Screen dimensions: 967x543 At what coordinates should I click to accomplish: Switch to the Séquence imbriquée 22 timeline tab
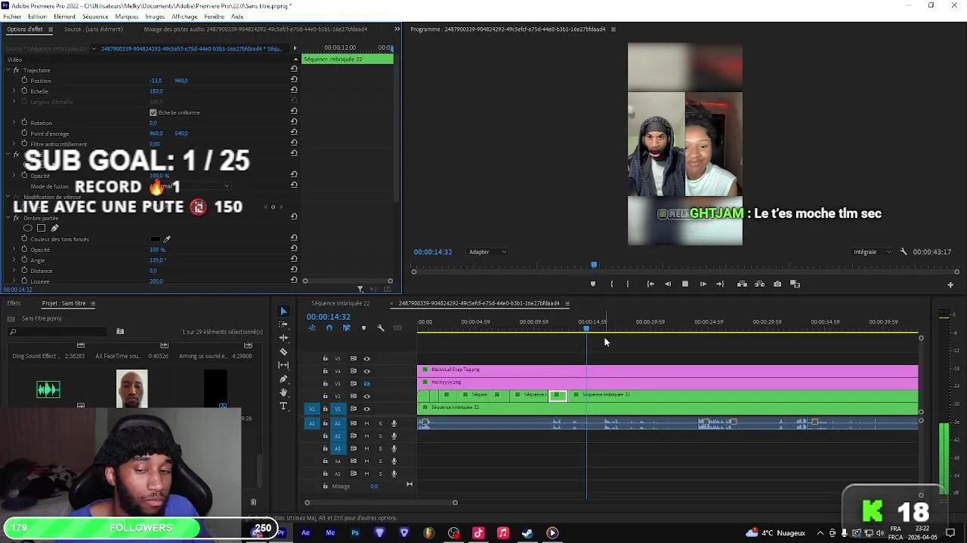(x=340, y=303)
